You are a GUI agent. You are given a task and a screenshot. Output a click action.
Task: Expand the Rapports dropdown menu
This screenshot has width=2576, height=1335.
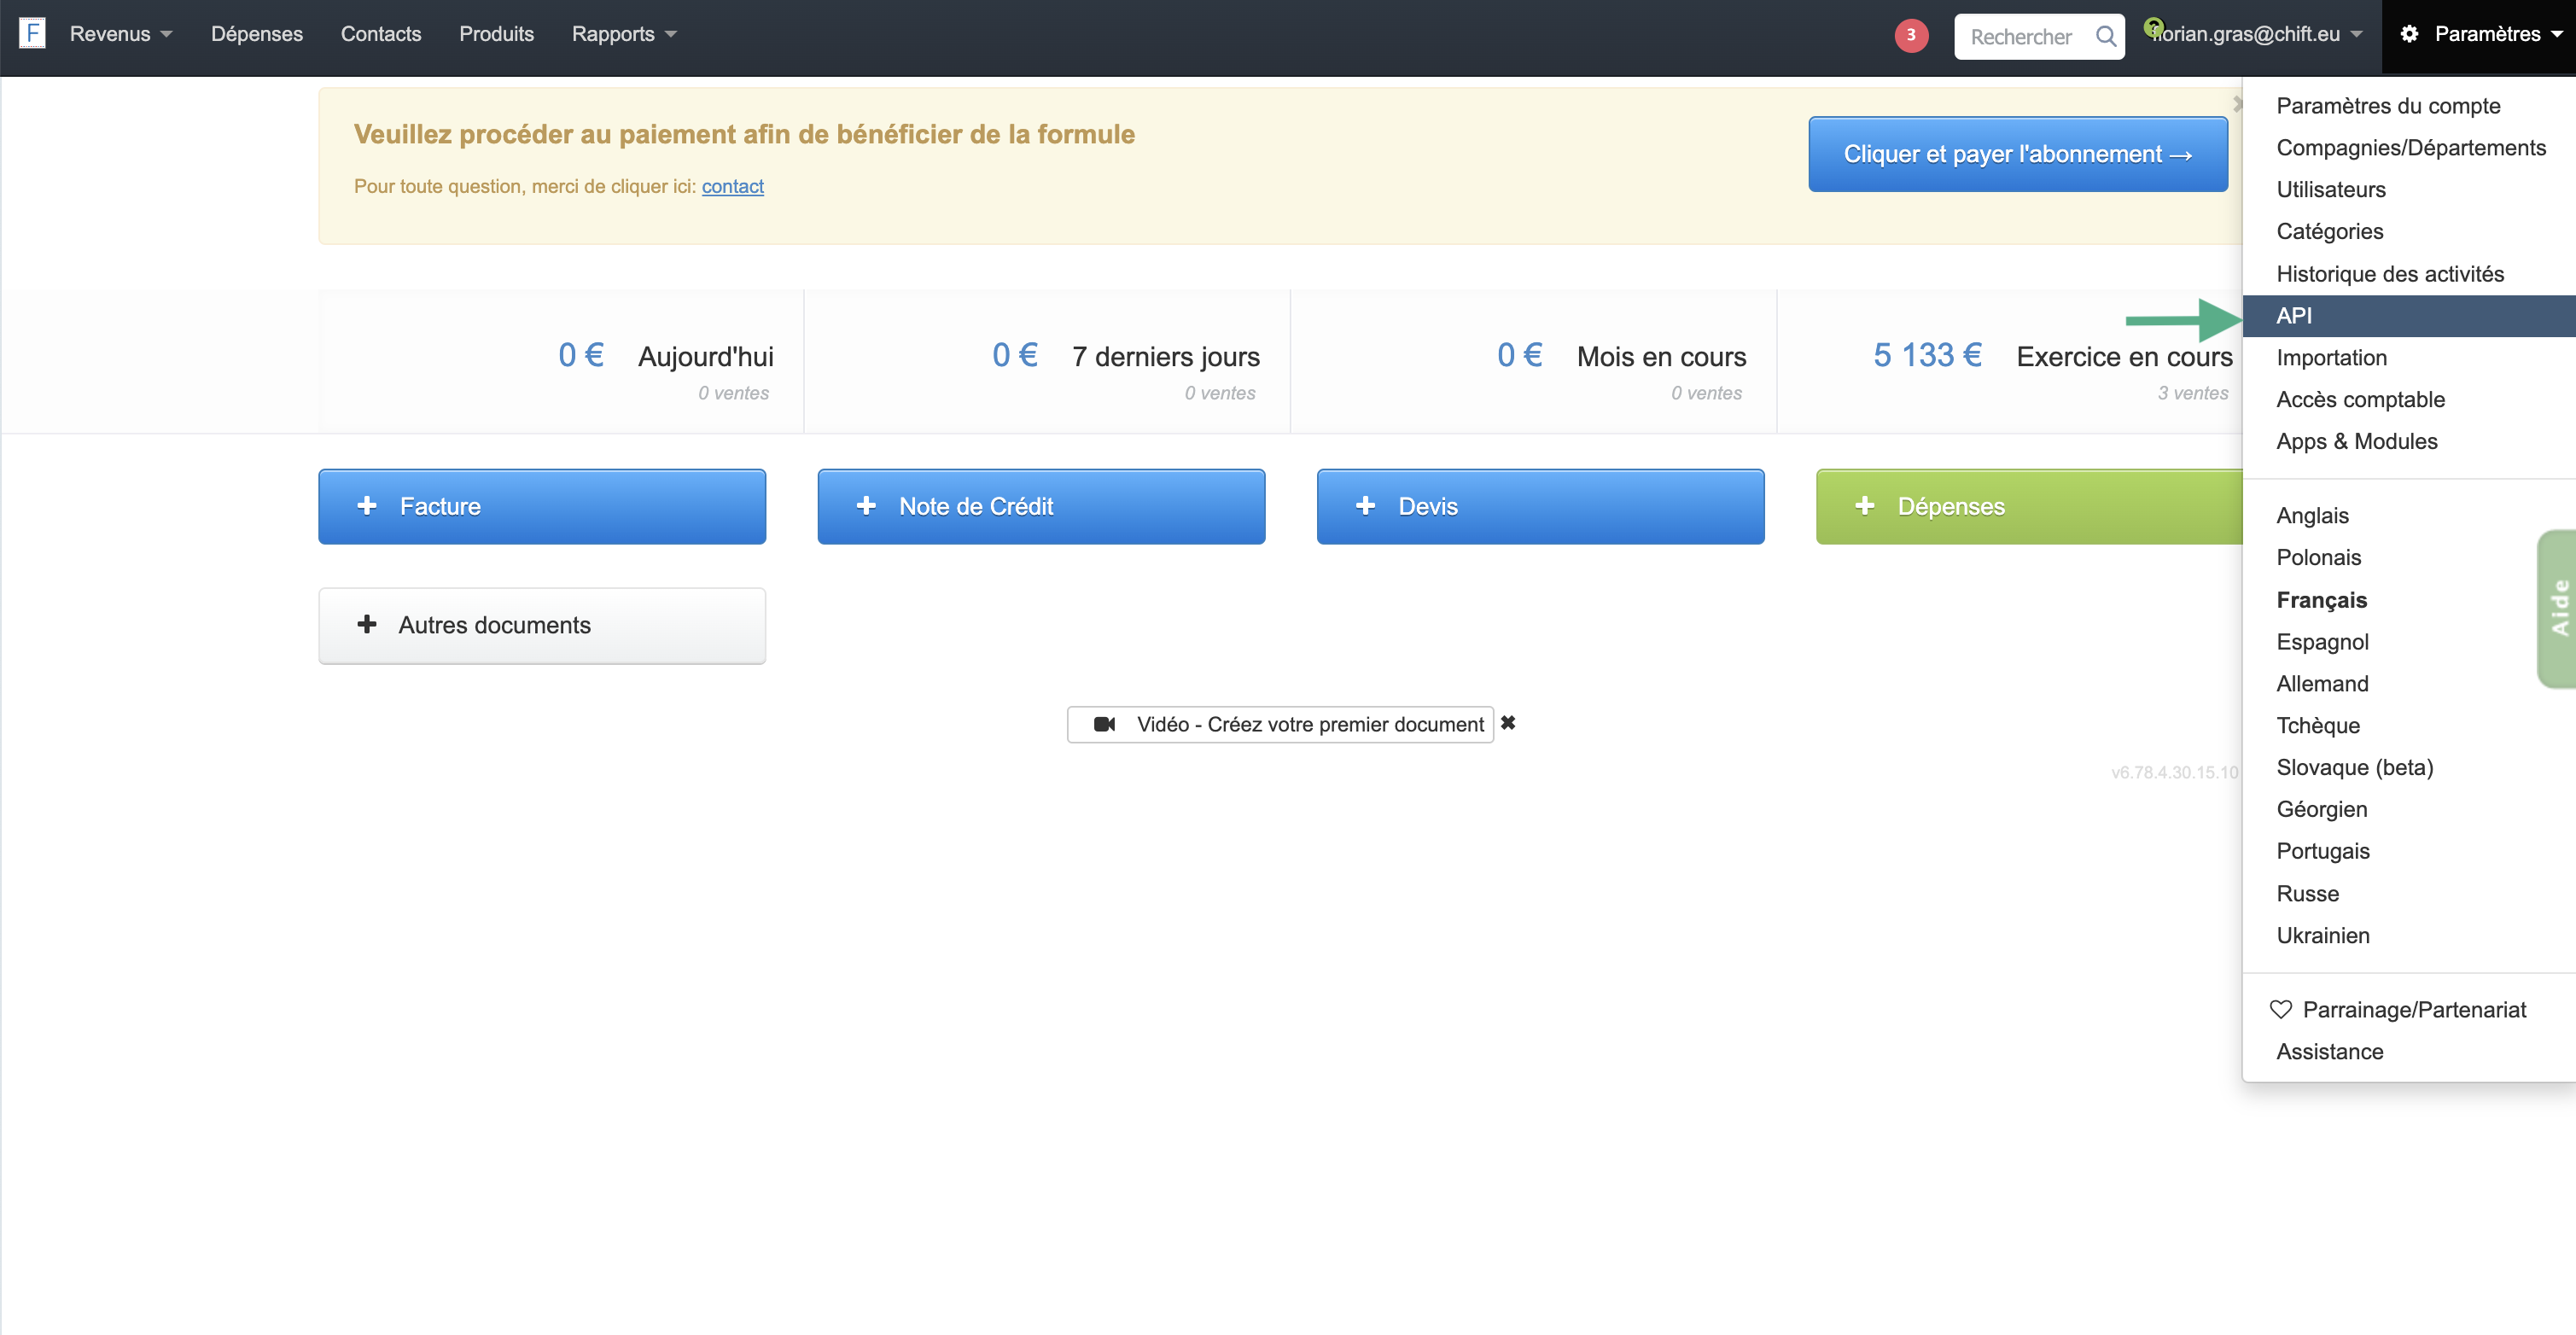pos(623,34)
